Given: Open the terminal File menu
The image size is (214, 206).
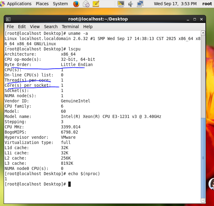Looking at the screenshot, I should pos(10,27).
